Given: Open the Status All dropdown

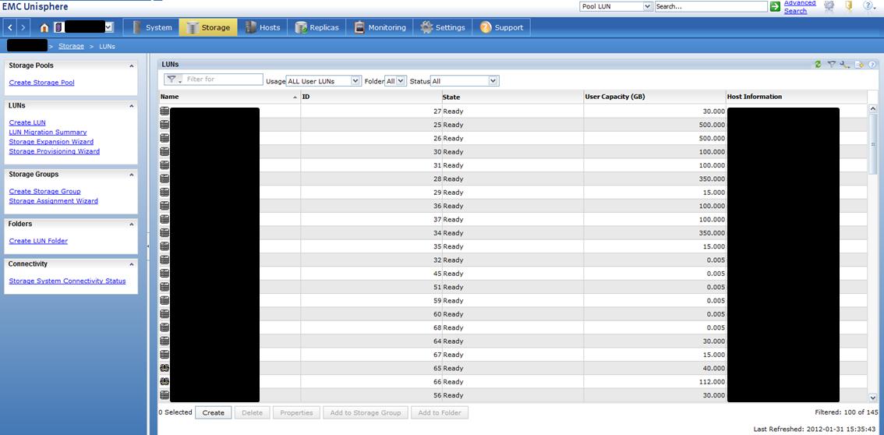Looking at the screenshot, I should point(465,81).
